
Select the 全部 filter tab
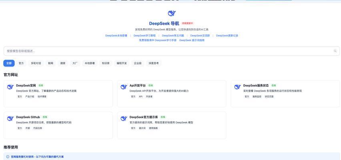(9, 63)
